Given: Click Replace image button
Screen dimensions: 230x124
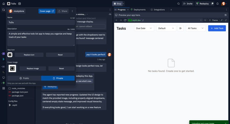Looking at the screenshot, I should point(33,68).
